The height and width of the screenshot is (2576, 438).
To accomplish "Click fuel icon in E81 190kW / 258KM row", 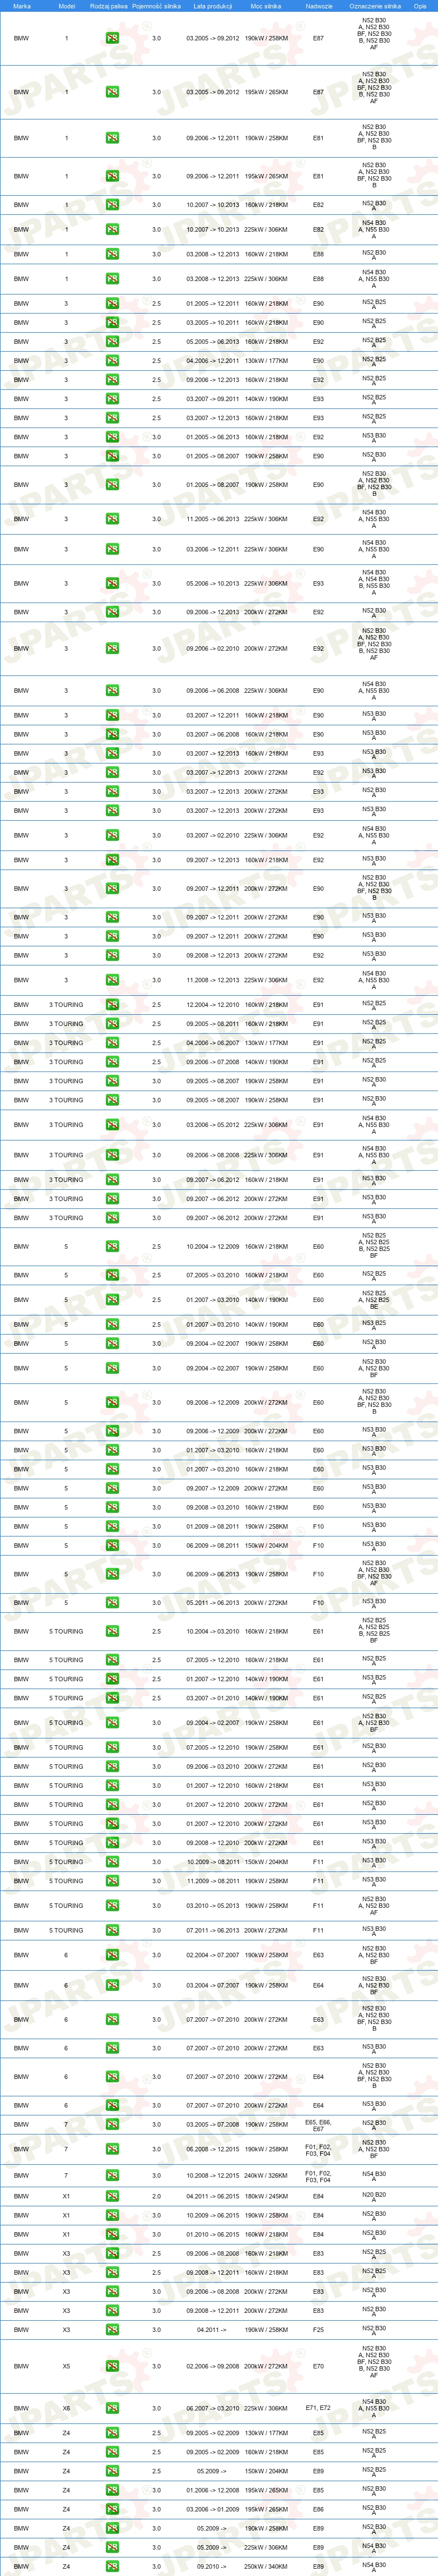I will click(x=112, y=138).
